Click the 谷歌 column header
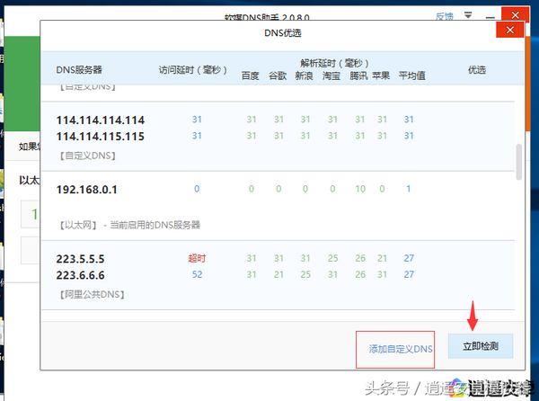The image size is (539, 401). coord(278,76)
